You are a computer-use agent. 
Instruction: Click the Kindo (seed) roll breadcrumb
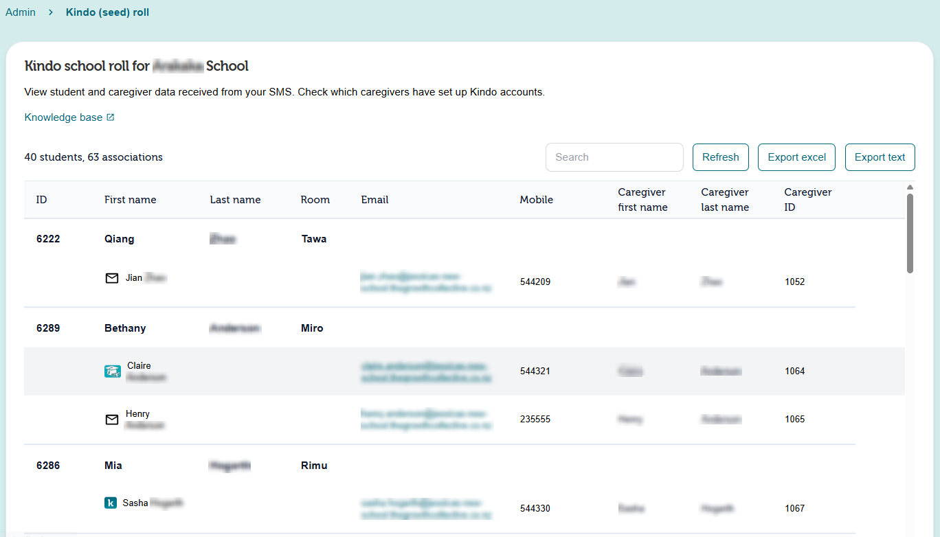click(107, 12)
